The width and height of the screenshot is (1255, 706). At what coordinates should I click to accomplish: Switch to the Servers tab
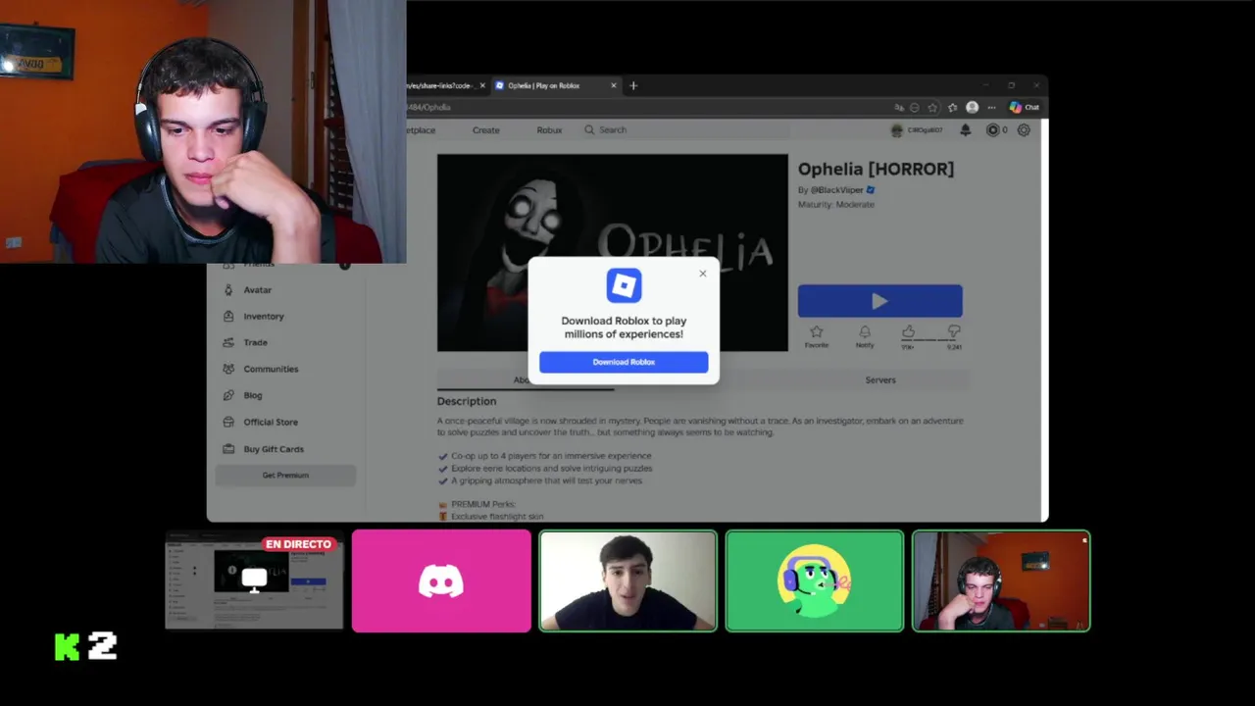click(x=880, y=379)
